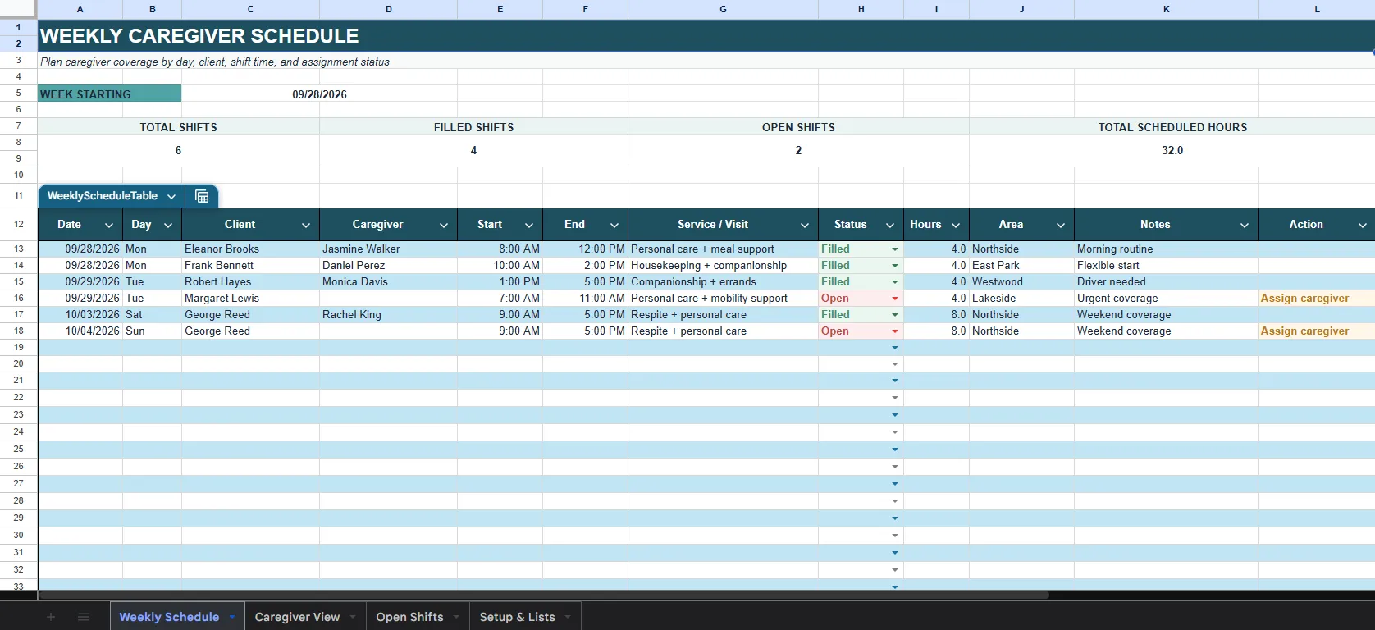The height and width of the screenshot is (630, 1375).
Task: Open the Weekly Schedule tab menu arrow
Action: click(x=232, y=617)
